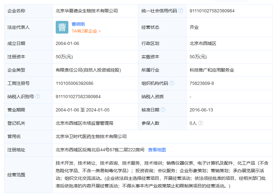The image size is (277, 195).
Task: Click the 成立日期 label cell
Action: point(28,43)
